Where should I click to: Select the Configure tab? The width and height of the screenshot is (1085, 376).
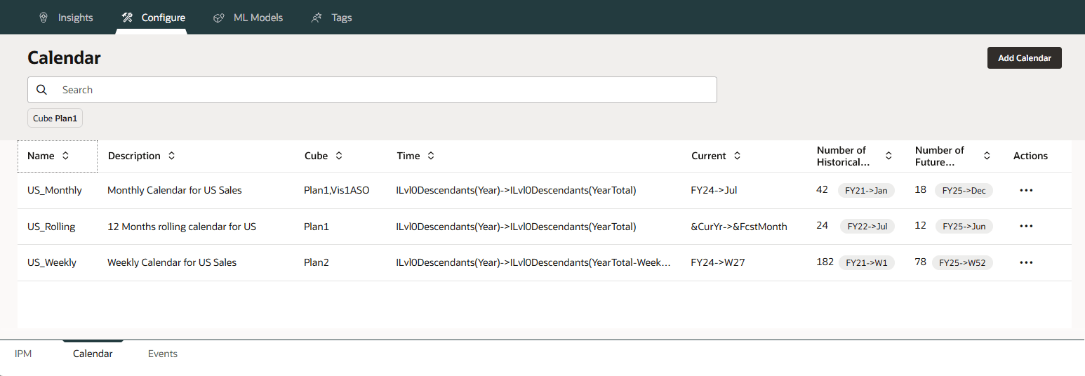154,18
